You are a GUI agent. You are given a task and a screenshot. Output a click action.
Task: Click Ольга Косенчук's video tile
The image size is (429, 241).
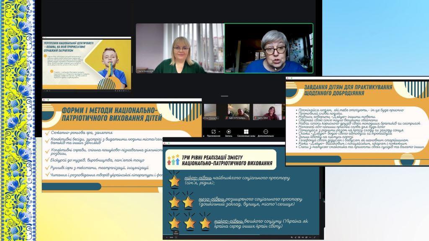[179, 49]
